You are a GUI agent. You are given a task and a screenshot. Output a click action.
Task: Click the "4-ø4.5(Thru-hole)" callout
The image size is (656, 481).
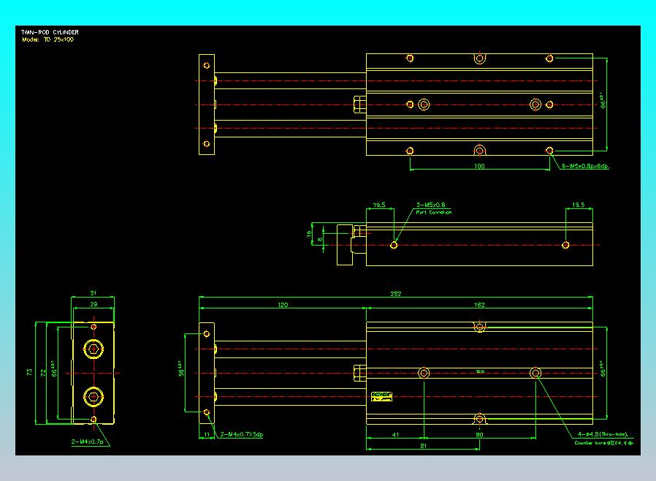tap(603, 434)
